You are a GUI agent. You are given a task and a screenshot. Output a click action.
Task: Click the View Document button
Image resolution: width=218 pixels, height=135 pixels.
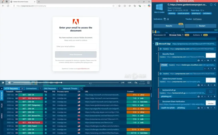(76, 55)
